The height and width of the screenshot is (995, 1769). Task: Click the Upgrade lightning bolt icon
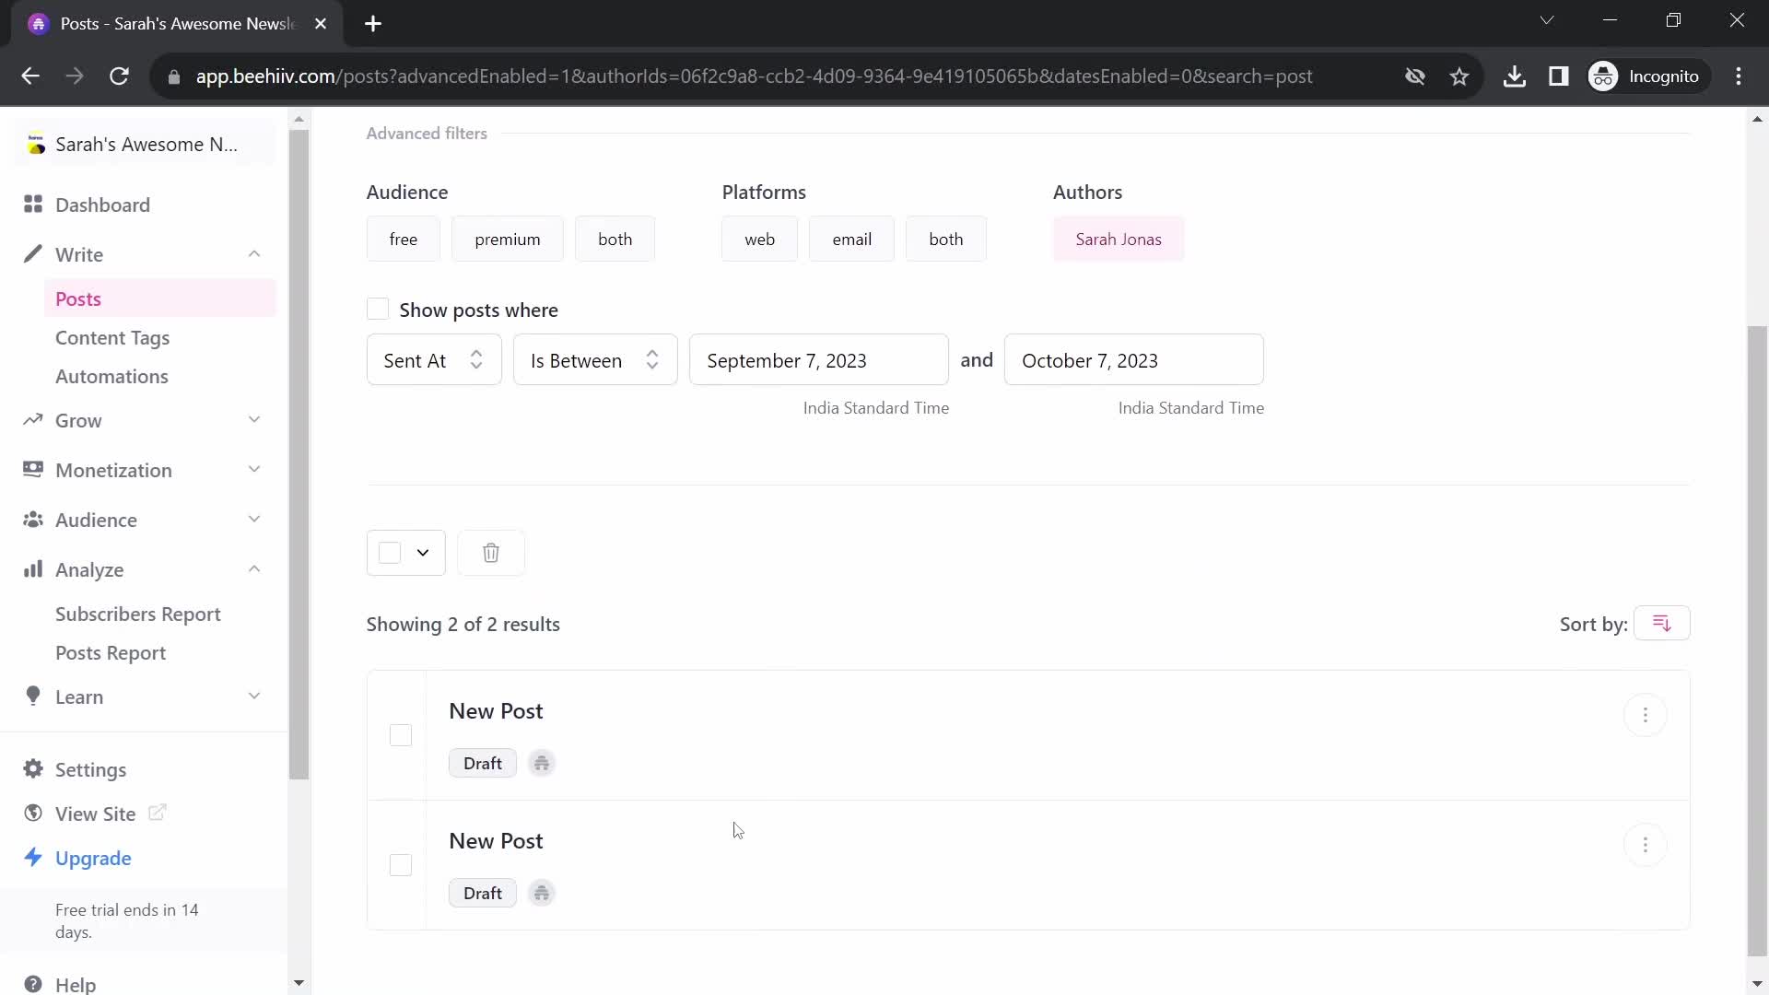click(x=33, y=858)
